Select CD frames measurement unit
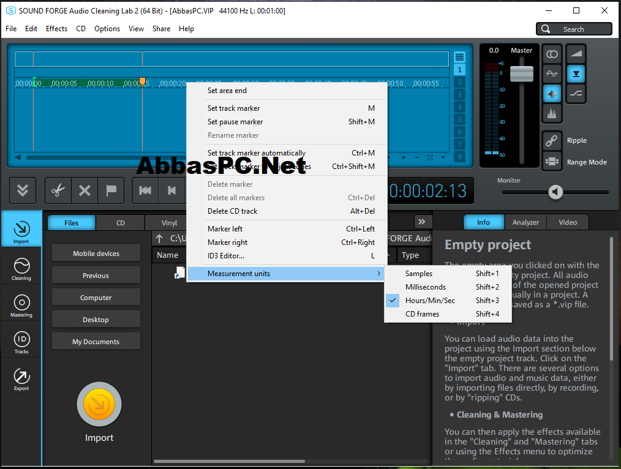 point(448,314)
